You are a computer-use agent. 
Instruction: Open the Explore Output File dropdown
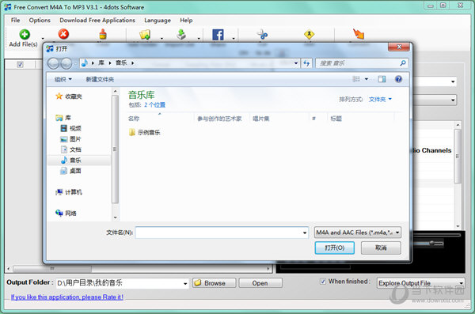coord(421,283)
